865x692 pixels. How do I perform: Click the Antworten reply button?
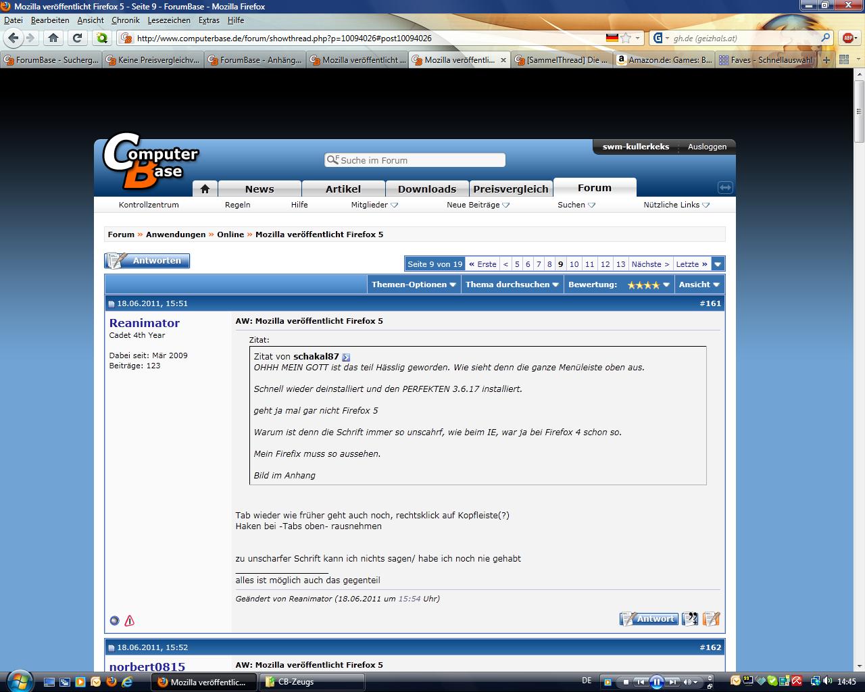coord(147,261)
